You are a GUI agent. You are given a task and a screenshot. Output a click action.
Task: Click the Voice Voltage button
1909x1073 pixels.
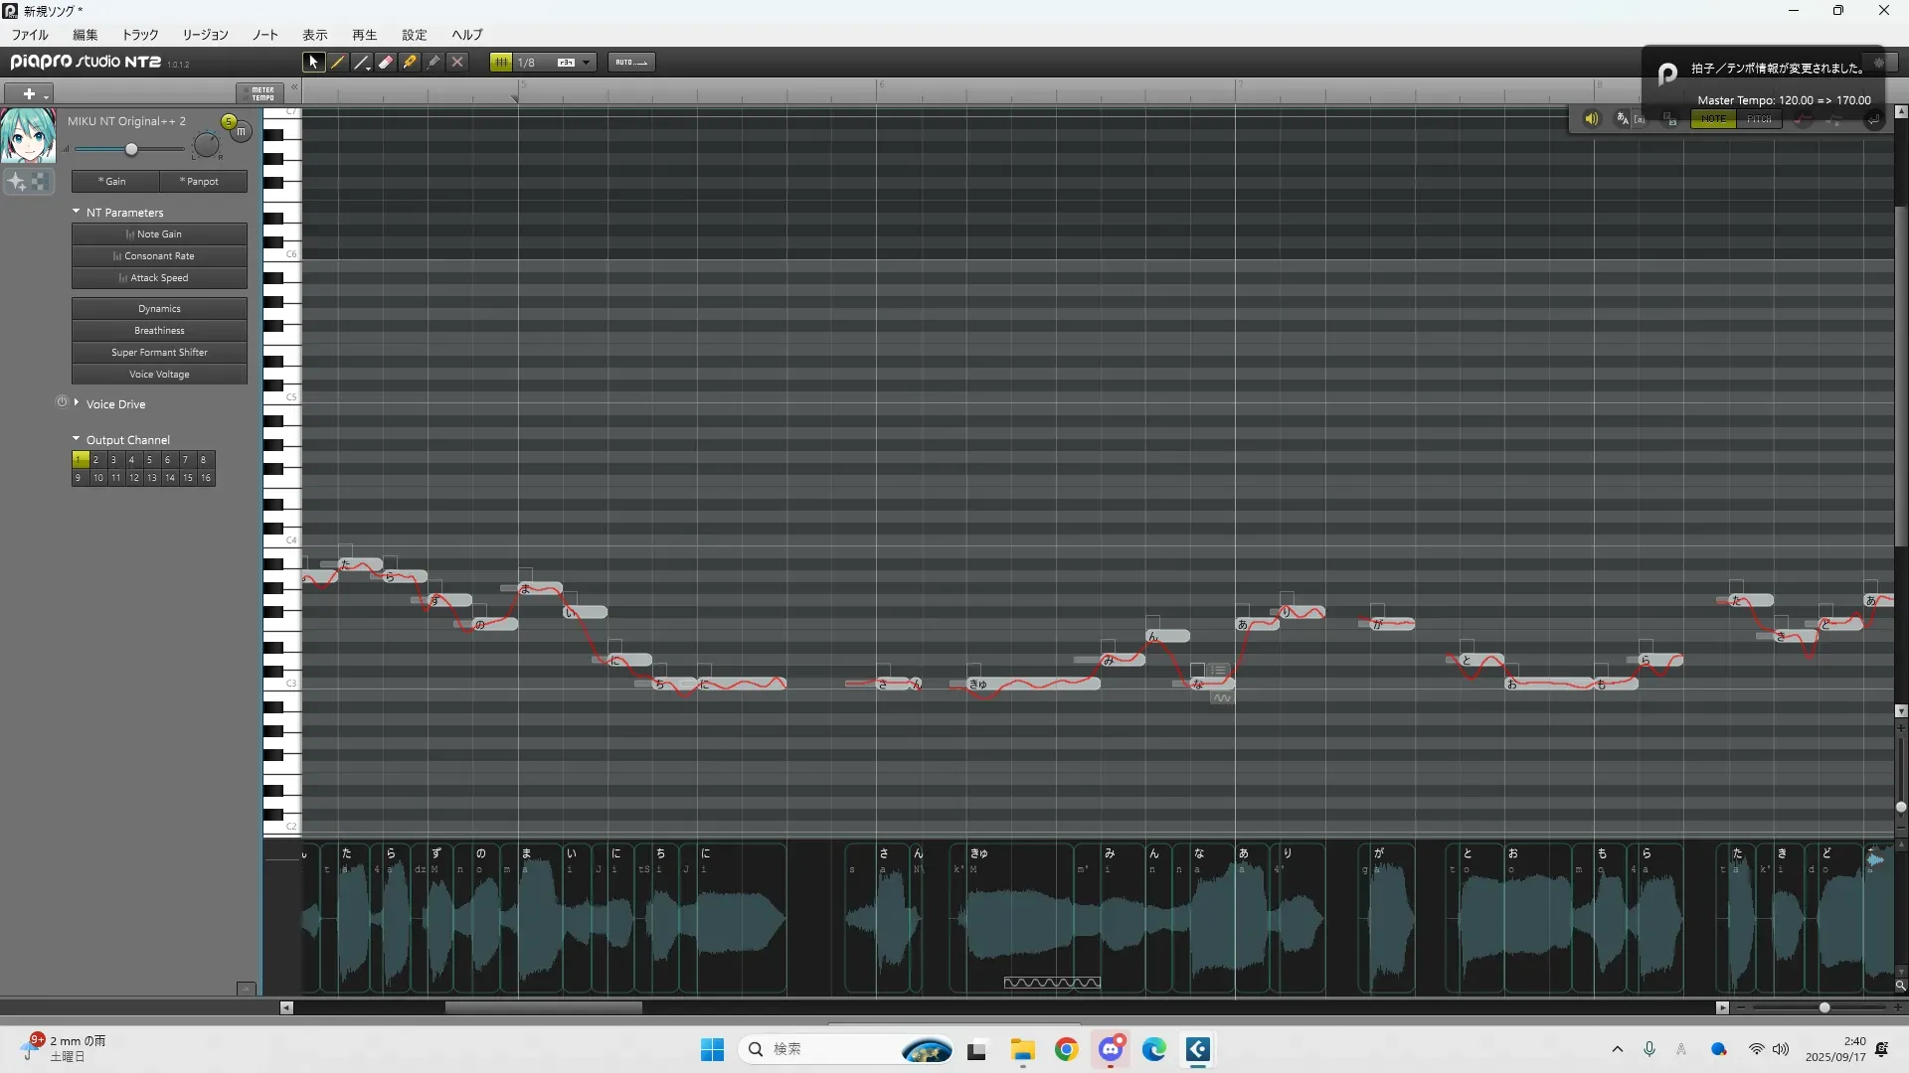(159, 375)
